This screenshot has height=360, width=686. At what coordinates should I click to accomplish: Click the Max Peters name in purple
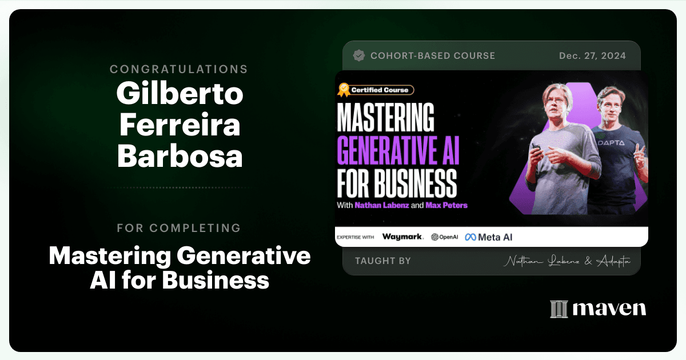click(446, 205)
